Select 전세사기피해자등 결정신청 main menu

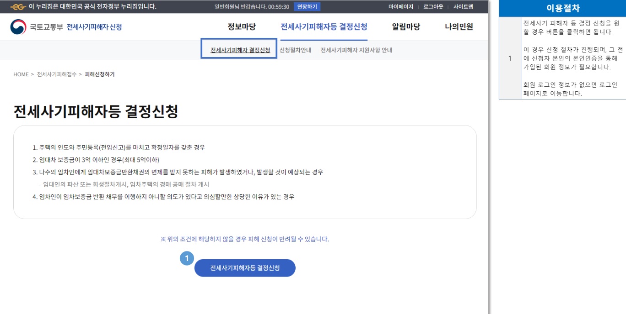[324, 26]
